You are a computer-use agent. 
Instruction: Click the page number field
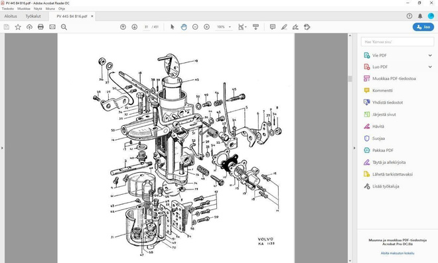[x=146, y=27]
